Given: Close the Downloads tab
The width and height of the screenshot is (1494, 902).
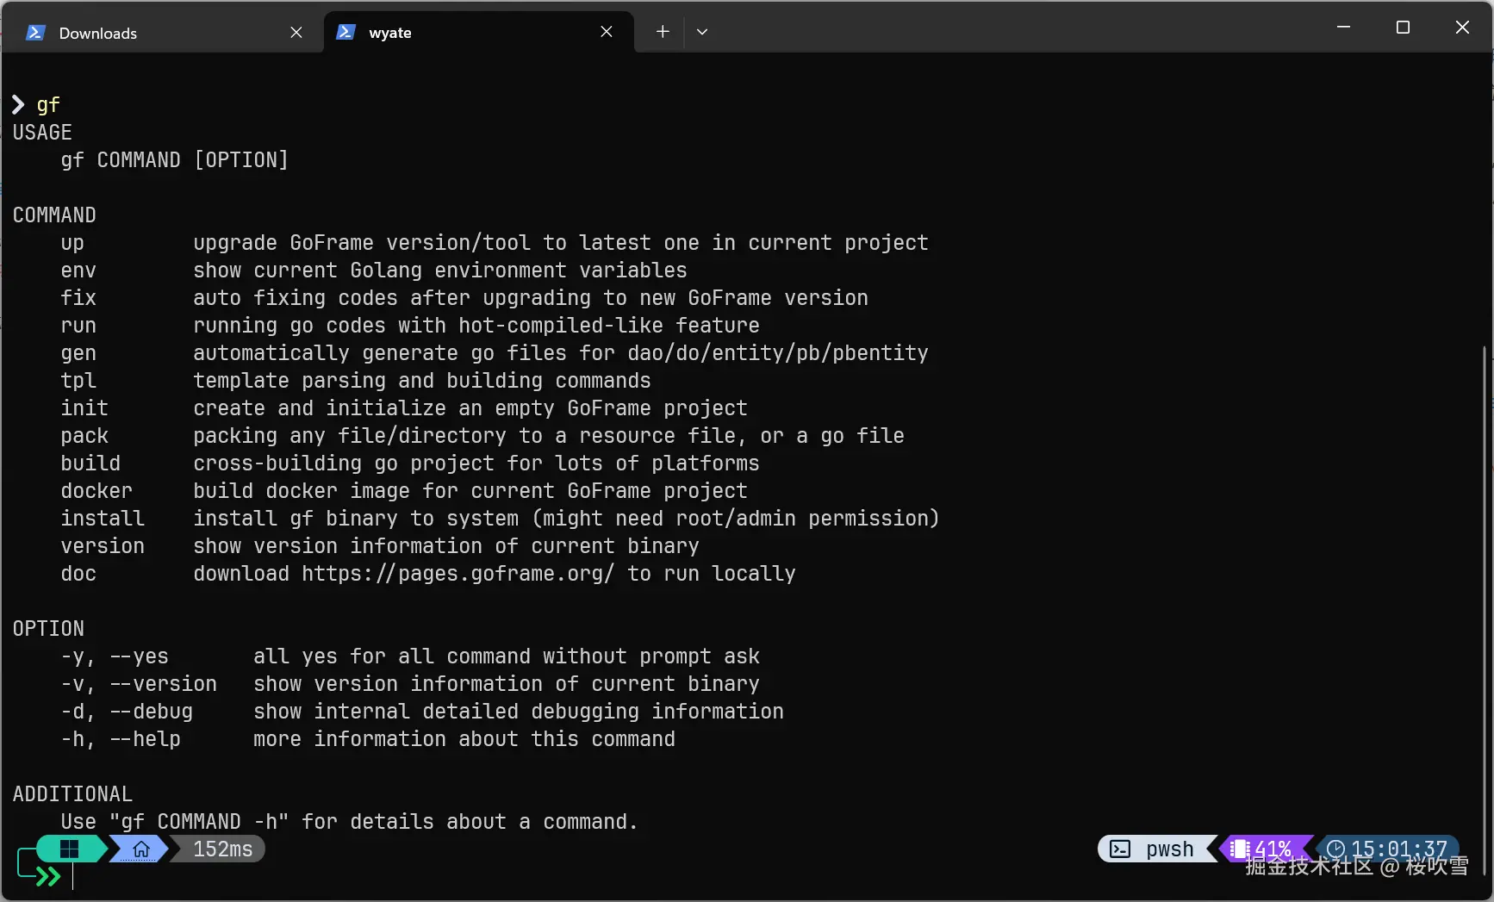Looking at the screenshot, I should point(296,33).
